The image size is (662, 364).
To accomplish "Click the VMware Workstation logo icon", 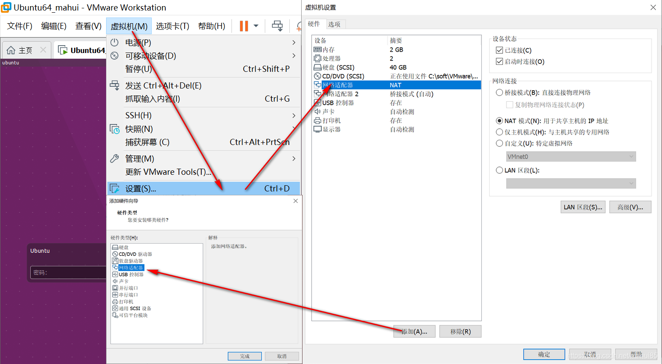I will pos(6,7).
